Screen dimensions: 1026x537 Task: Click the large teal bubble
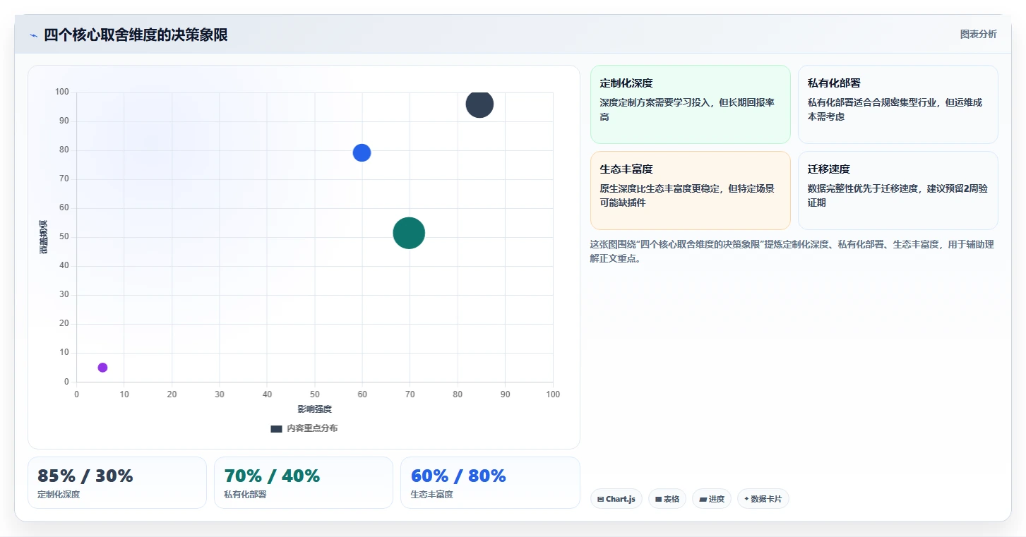coord(409,233)
